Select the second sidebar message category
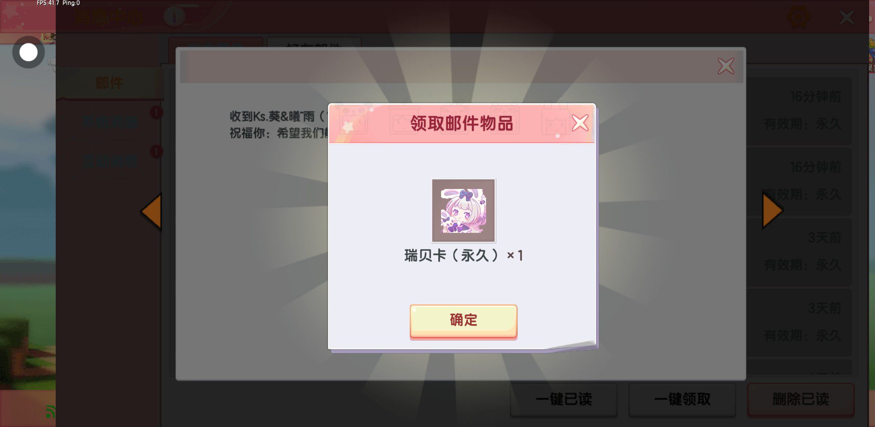The width and height of the screenshot is (875, 427). point(110,123)
